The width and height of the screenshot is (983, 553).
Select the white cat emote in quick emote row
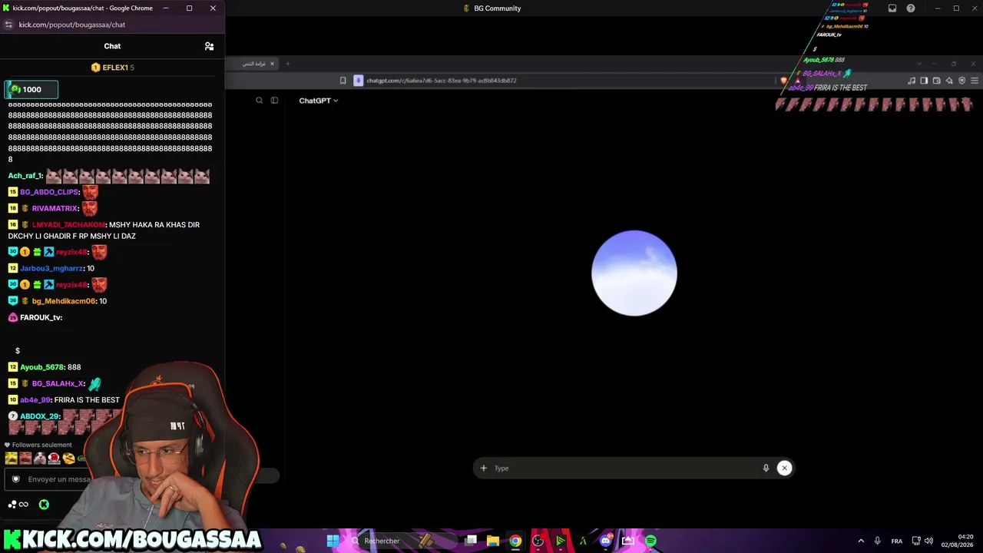40,459
